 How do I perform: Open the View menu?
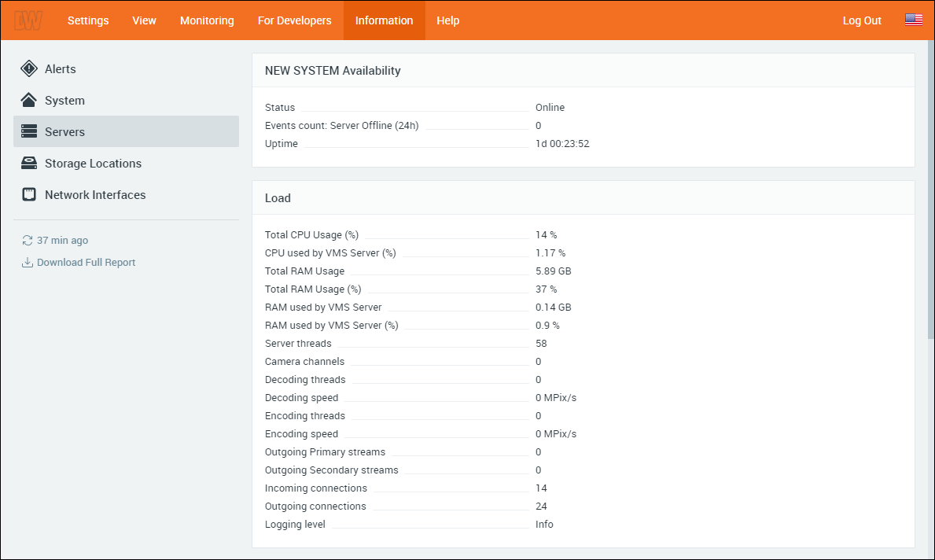(x=144, y=20)
